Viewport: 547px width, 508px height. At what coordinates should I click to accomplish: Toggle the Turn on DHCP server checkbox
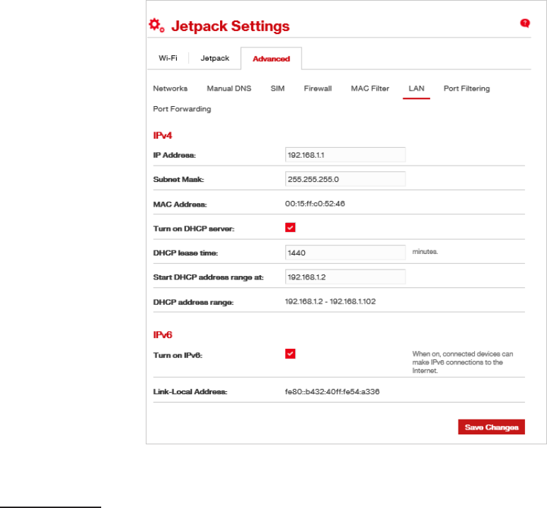(290, 228)
